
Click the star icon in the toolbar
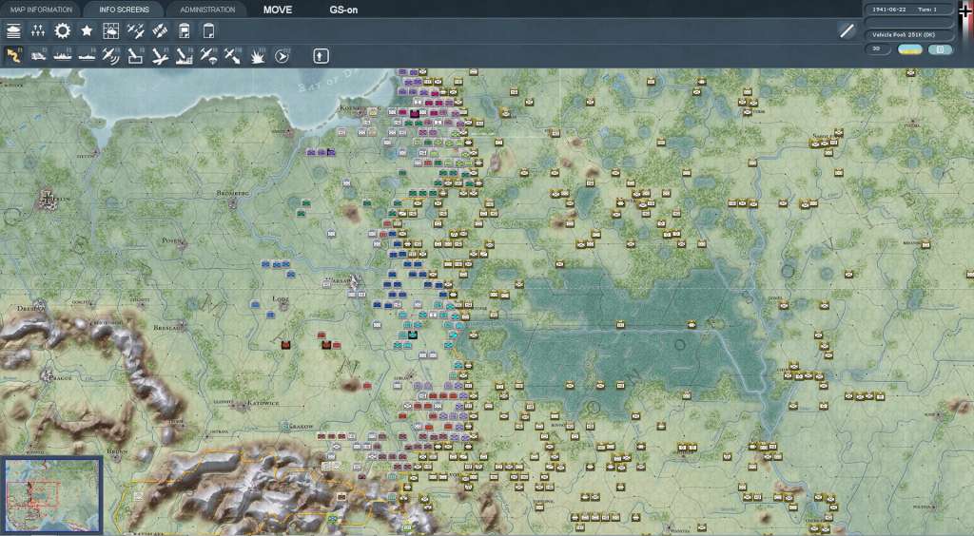[x=87, y=31]
